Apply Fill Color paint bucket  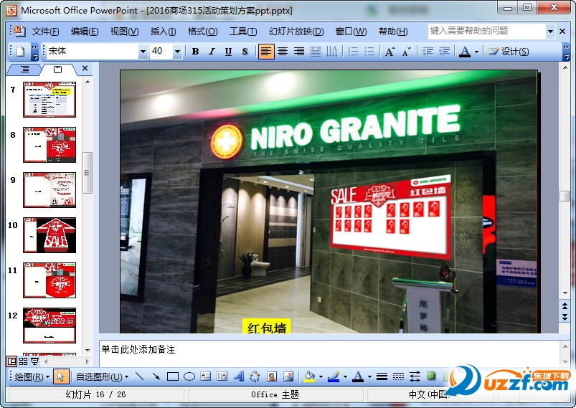309,376
